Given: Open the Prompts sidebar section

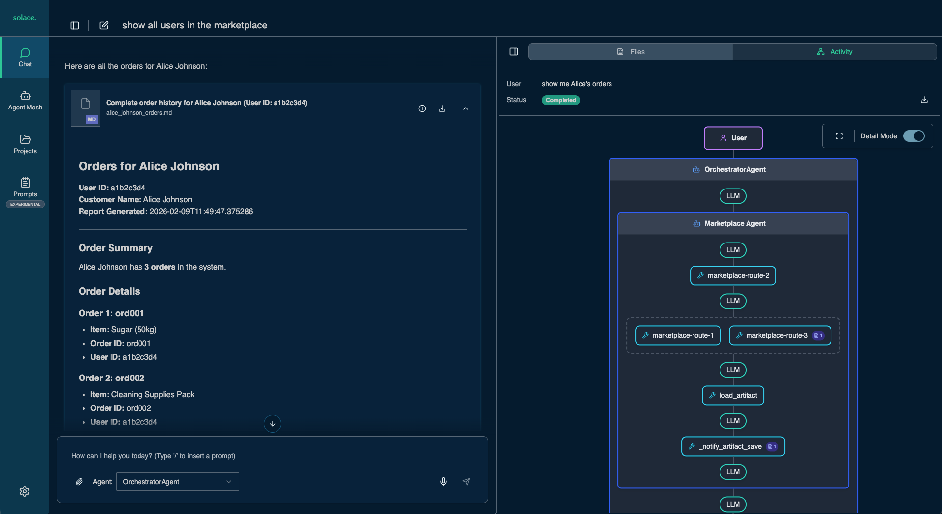Looking at the screenshot, I should pos(25,188).
